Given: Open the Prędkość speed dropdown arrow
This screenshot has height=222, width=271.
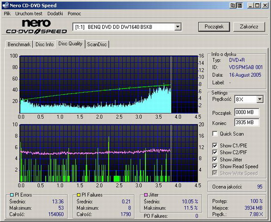Looking at the screenshot, I should tap(260, 99).
